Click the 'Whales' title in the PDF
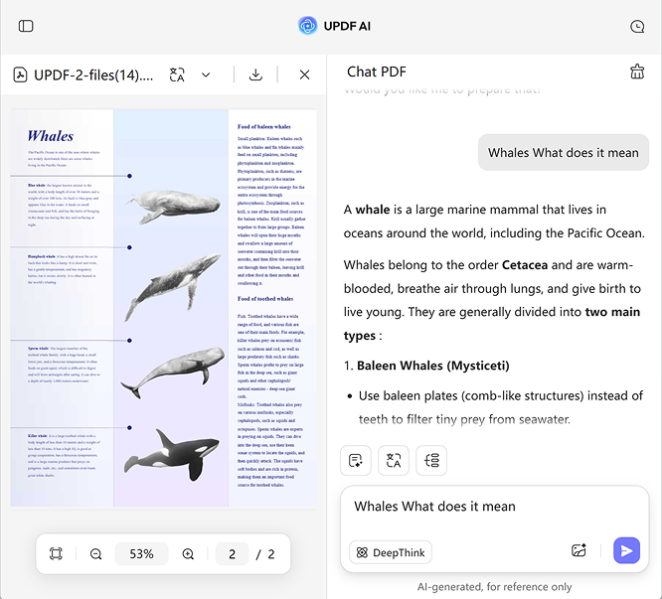 51,136
